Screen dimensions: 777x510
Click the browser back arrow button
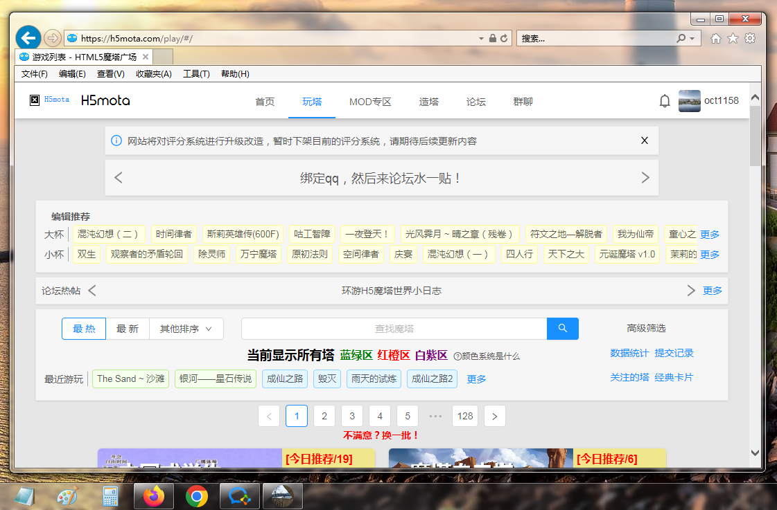(x=28, y=38)
